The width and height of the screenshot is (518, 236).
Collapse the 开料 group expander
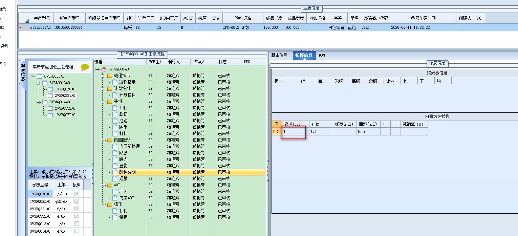click(x=103, y=102)
